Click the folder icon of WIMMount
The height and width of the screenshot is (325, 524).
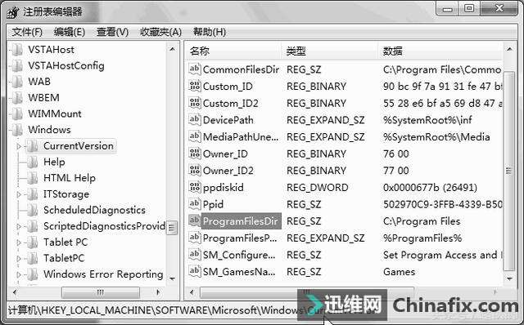pyautogui.click(x=17, y=114)
